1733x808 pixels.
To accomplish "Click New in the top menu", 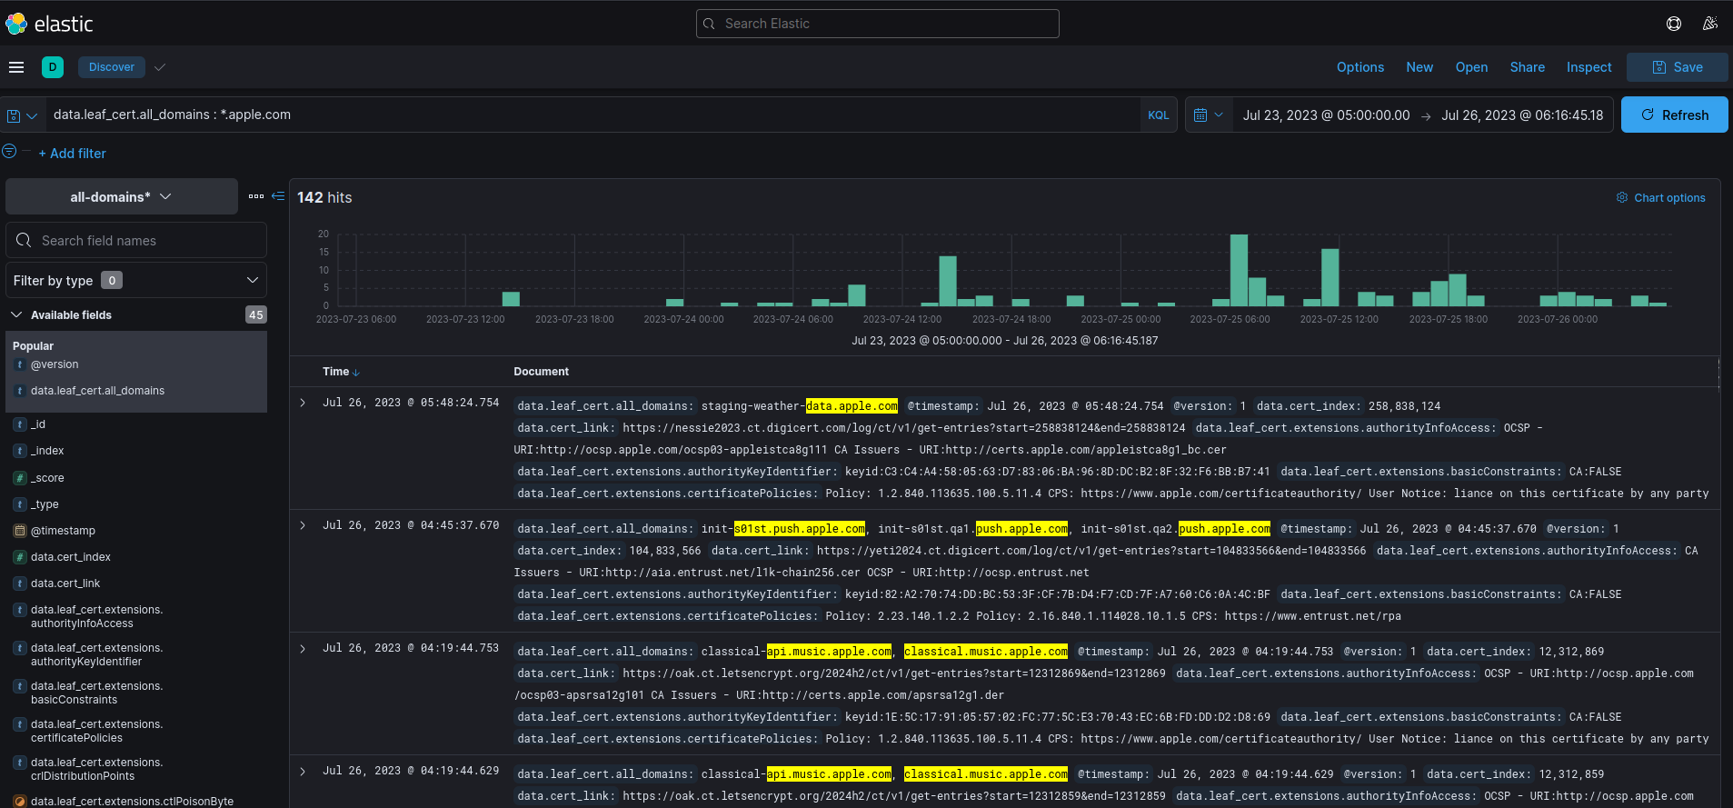I will coord(1419,67).
